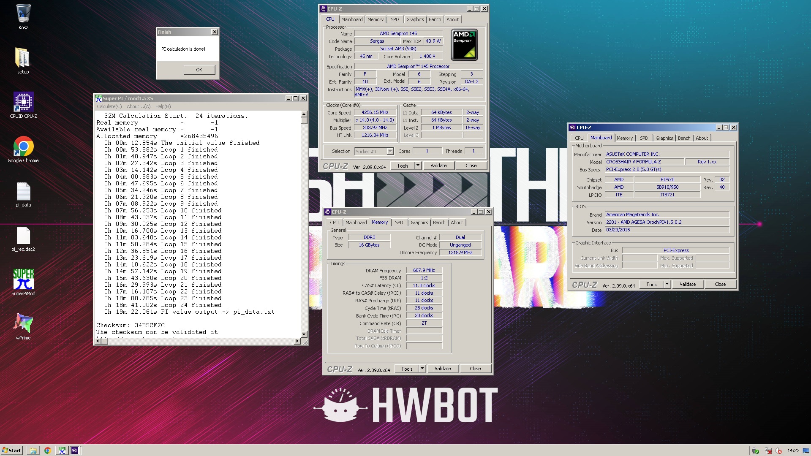Switch to Mainboard tab in top CPU-Z
The width and height of the screenshot is (811, 456).
tap(352, 19)
